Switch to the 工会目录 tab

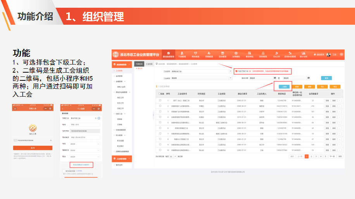(x=149, y=63)
